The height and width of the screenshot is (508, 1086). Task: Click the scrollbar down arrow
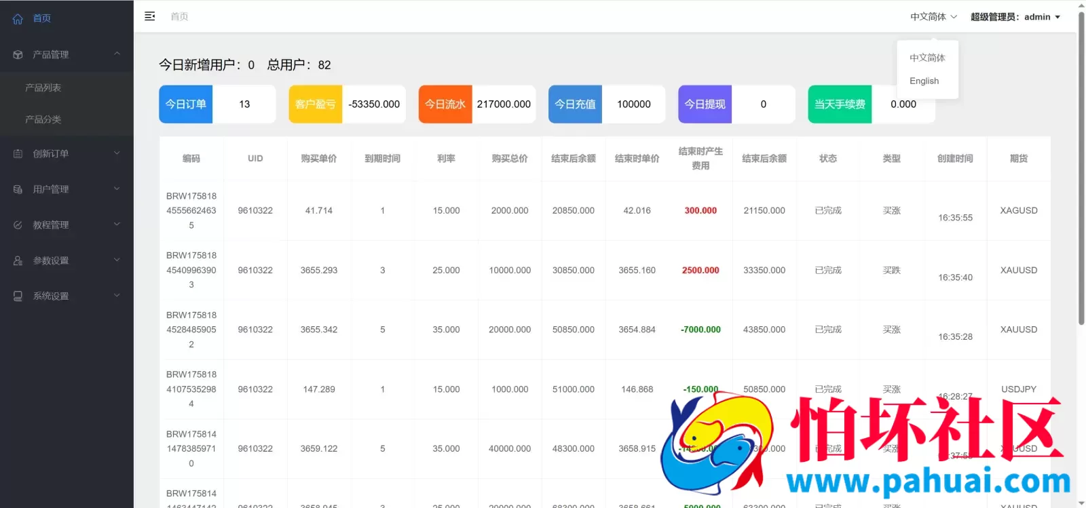point(1081,503)
